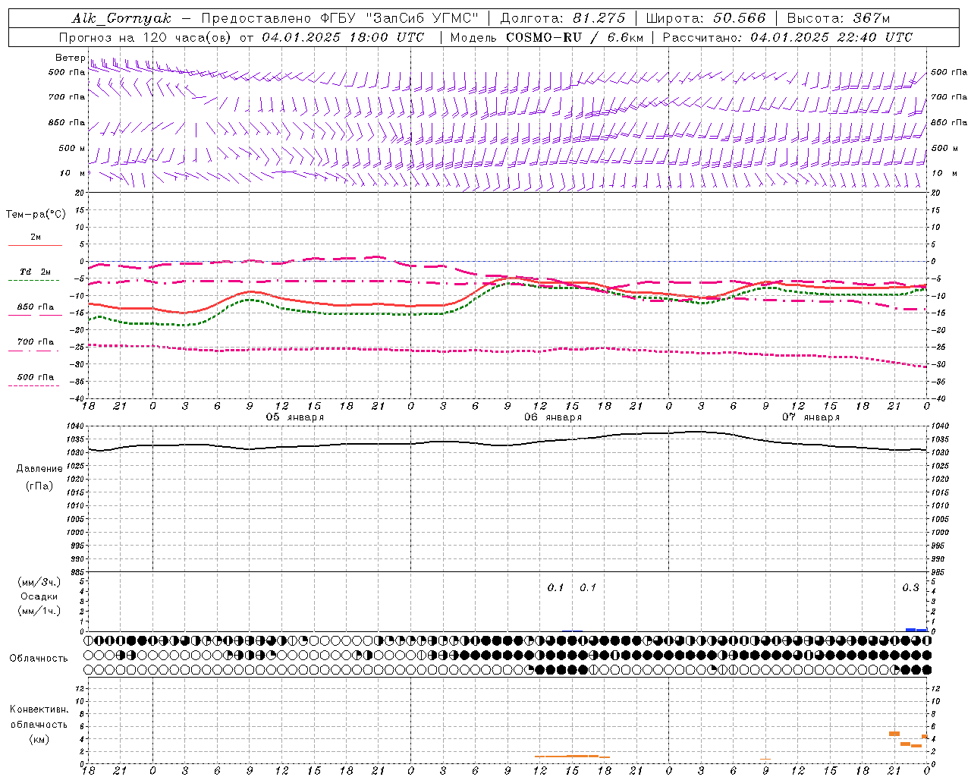The width and height of the screenshot is (971, 777).
Task: Select the "ЗапСиб УГМС" provider text
Action: [x=422, y=18]
